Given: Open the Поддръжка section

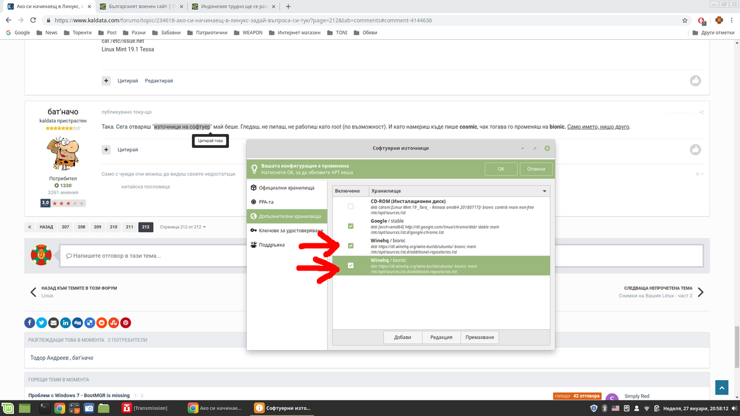Looking at the screenshot, I should (287, 244).
